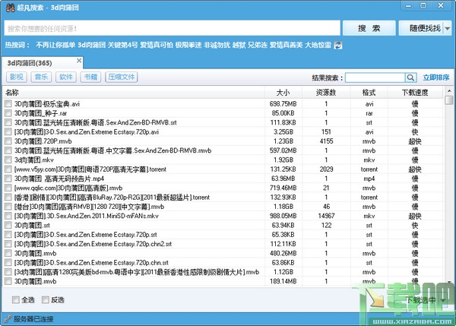
Task: Click the refresh hot words icon
Action: click(x=338, y=45)
